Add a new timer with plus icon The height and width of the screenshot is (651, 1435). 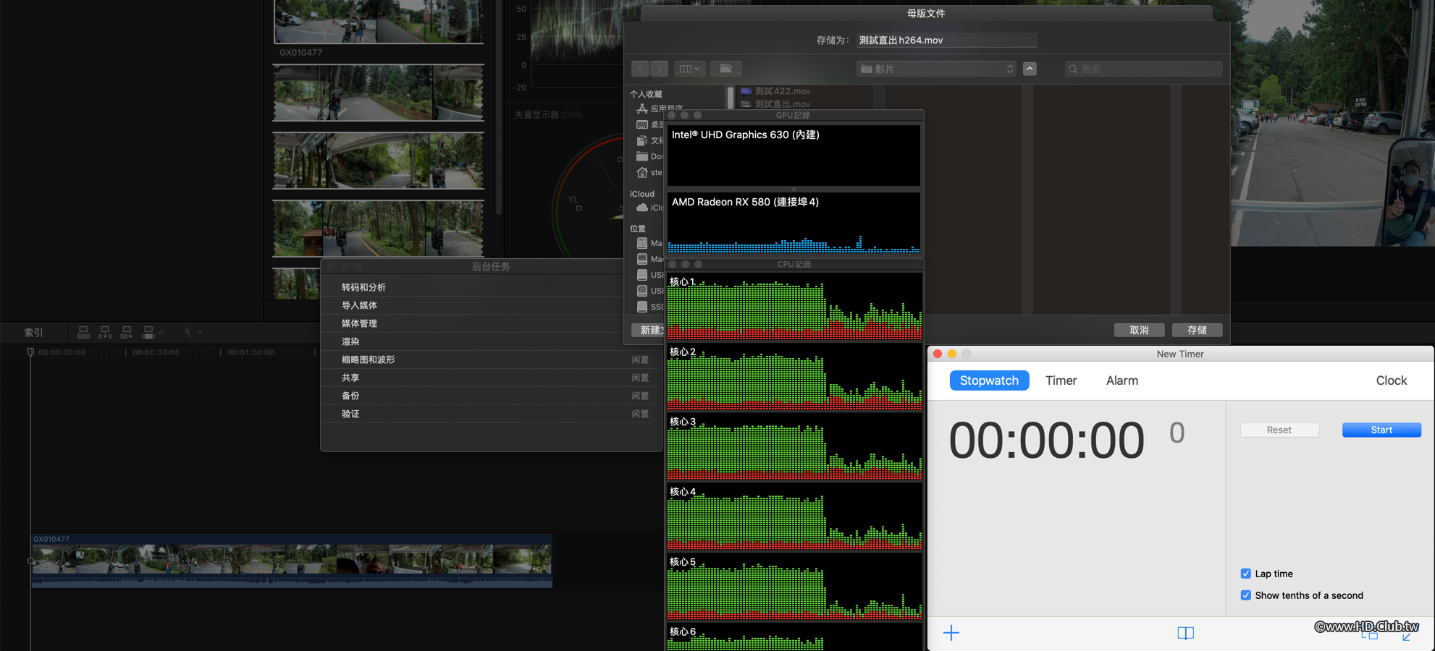(x=951, y=633)
